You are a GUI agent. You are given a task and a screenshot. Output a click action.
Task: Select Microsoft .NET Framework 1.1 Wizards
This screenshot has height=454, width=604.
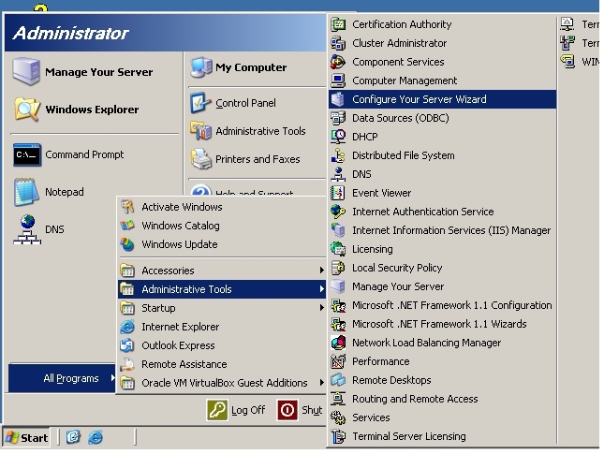coord(442,324)
